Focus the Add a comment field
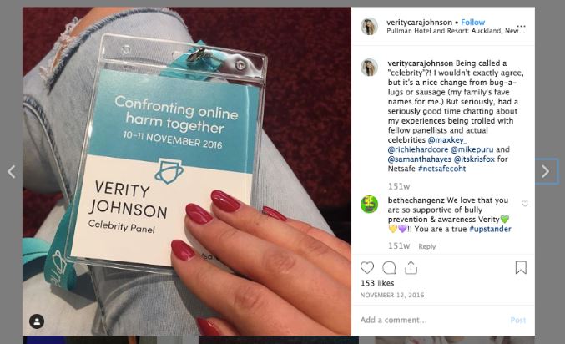Image resolution: width=565 pixels, height=344 pixels. click(432, 320)
